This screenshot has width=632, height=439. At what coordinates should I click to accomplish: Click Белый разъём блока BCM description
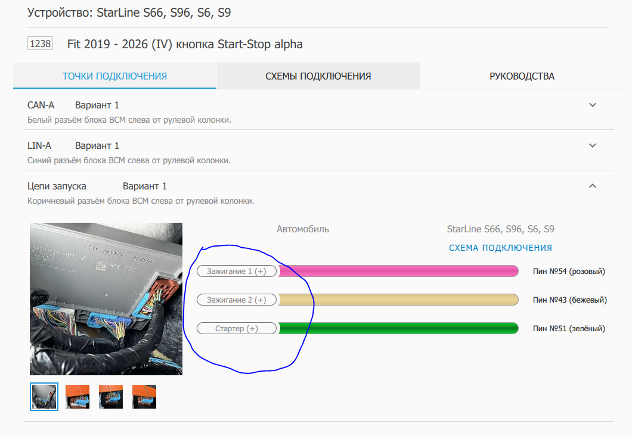129,120
